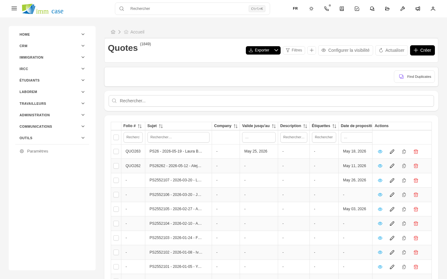Viewport: 447px width, 279px height.
Task: Expand the ADMINISTRATION sidebar section
Action: click(x=52, y=115)
